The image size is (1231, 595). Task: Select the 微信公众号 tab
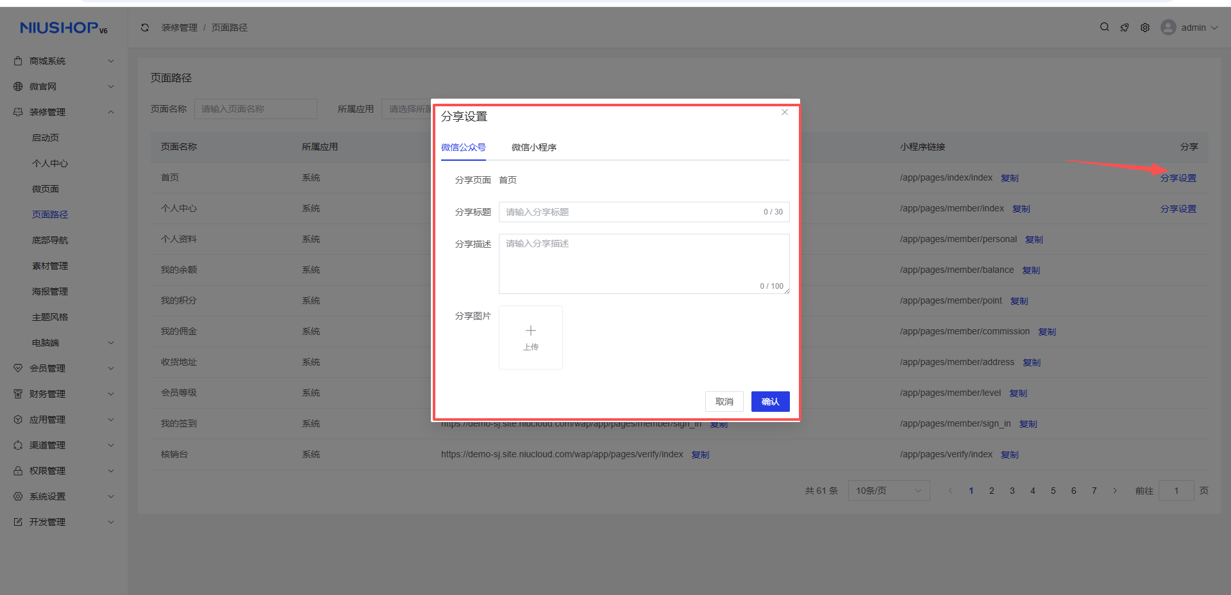[x=463, y=147]
